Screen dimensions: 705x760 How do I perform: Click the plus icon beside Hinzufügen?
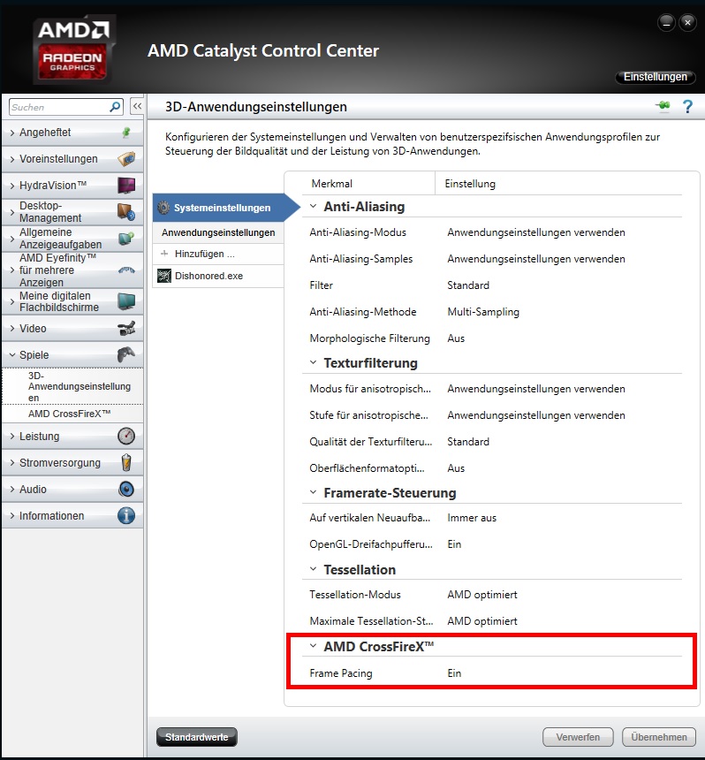click(164, 254)
